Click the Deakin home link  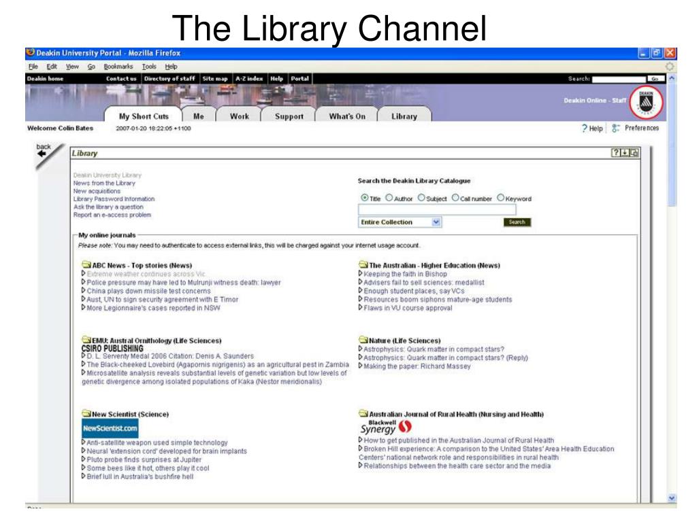(45, 79)
